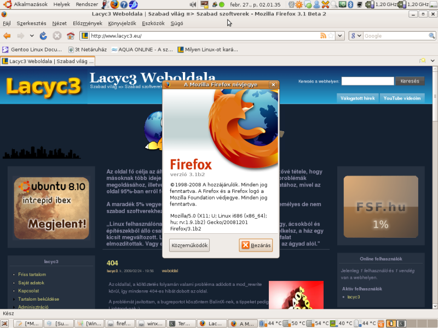This screenshot has height=328, width=438.
Task: Click the website's Keresés search button
Action: [x=410, y=81]
